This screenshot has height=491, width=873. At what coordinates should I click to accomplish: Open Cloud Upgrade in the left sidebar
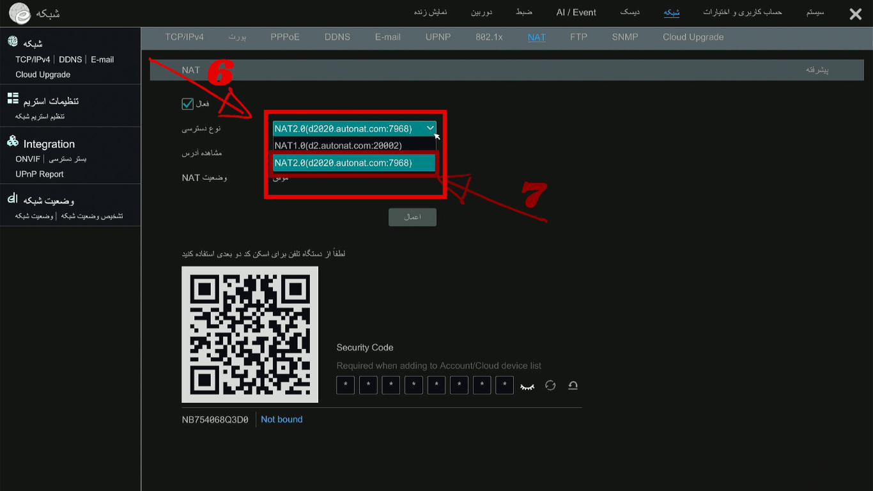[43, 74]
